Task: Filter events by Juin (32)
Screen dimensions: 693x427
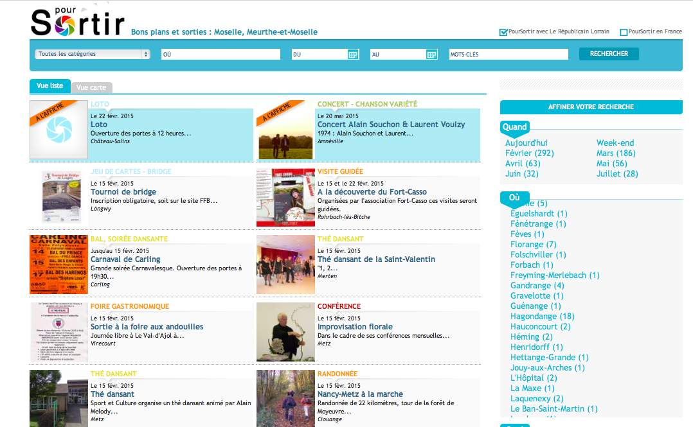Action: [522, 173]
